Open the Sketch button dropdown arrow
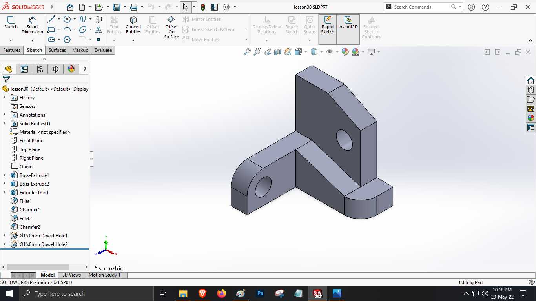Image resolution: width=536 pixels, height=306 pixels. pyautogui.click(x=11, y=40)
